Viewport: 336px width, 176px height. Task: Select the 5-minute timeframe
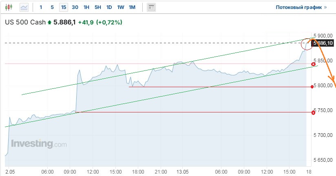tap(52, 7)
